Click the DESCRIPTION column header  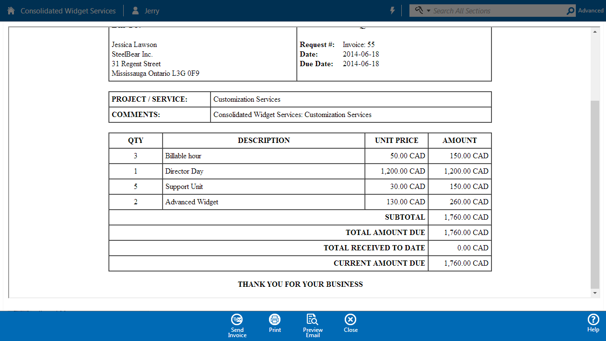tap(264, 141)
